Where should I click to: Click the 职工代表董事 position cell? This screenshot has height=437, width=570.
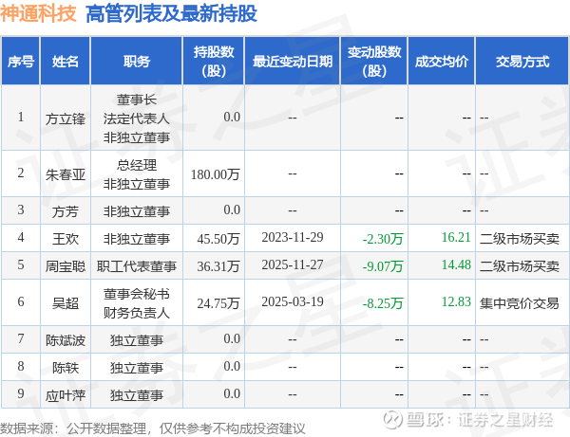click(x=136, y=266)
